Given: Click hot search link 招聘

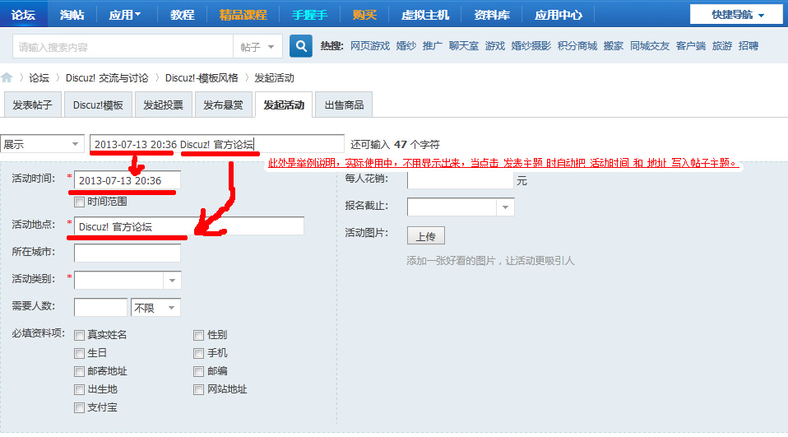Looking at the screenshot, I should pyautogui.click(x=749, y=46).
